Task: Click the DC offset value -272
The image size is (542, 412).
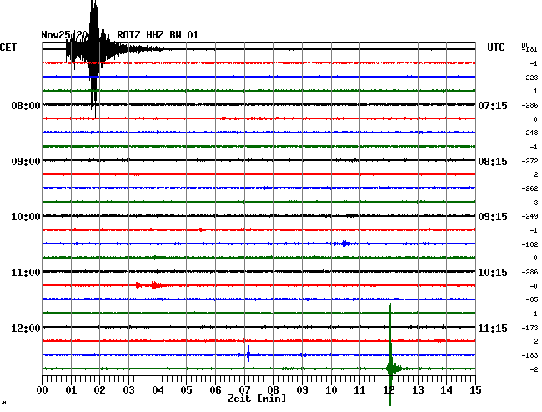Action: pos(529,161)
